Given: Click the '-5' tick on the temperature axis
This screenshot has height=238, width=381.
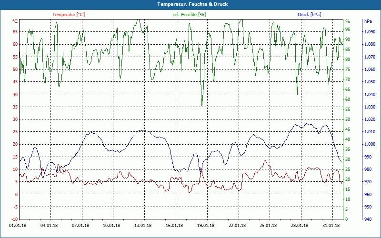Looking at the screenshot, I should click(15, 207).
